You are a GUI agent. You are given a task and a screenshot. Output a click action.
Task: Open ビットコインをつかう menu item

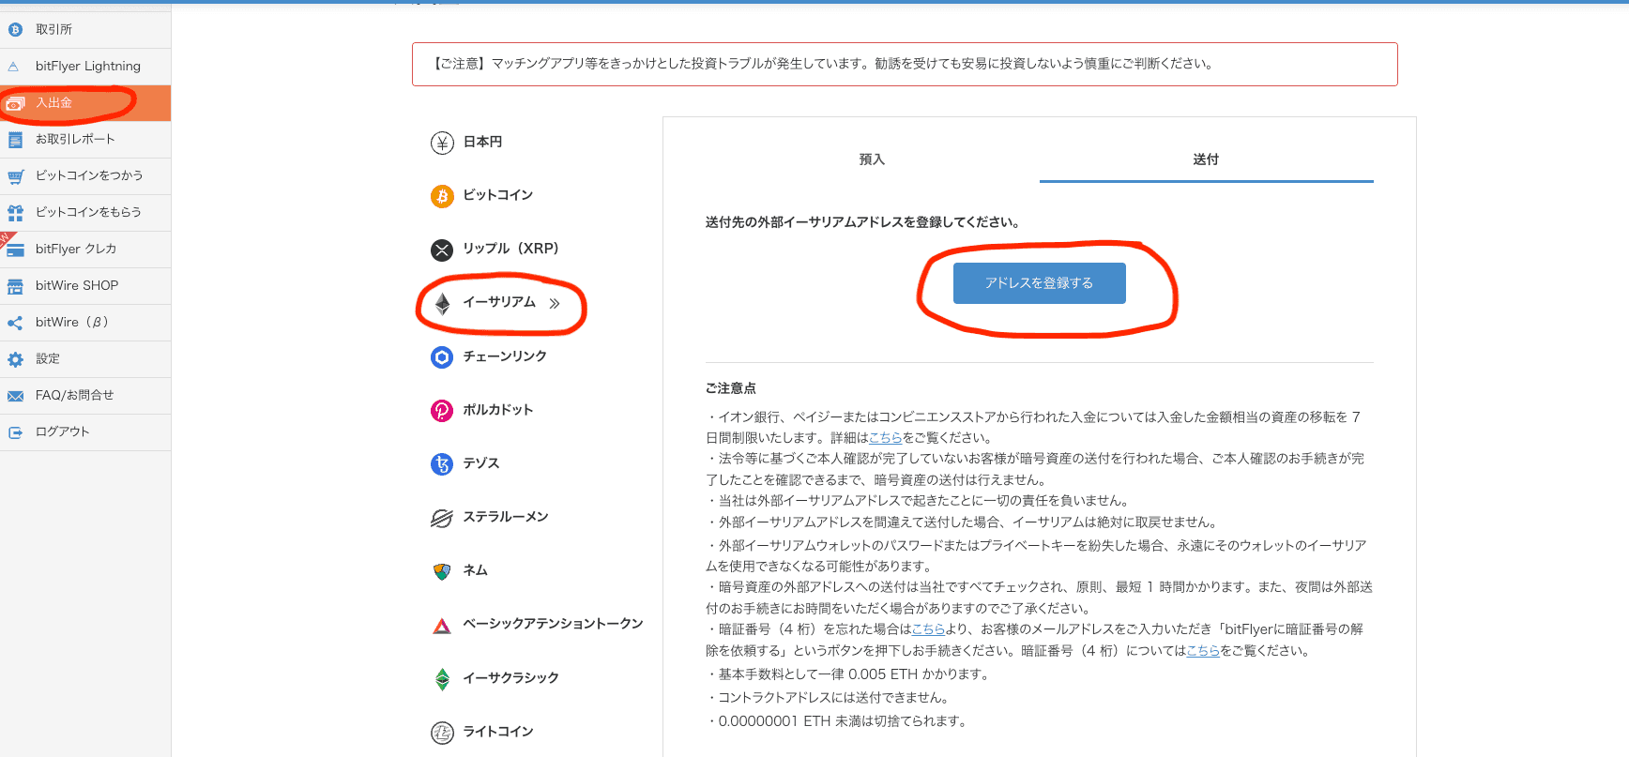85,176
